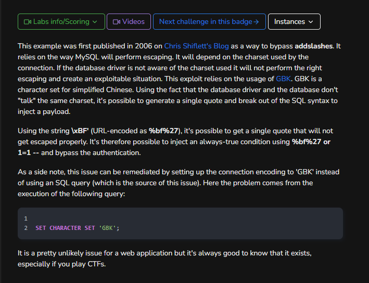Viewport: 369px width, 283px height.
Task: Click line number 2 in code block
Action: (x=26, y=228)
